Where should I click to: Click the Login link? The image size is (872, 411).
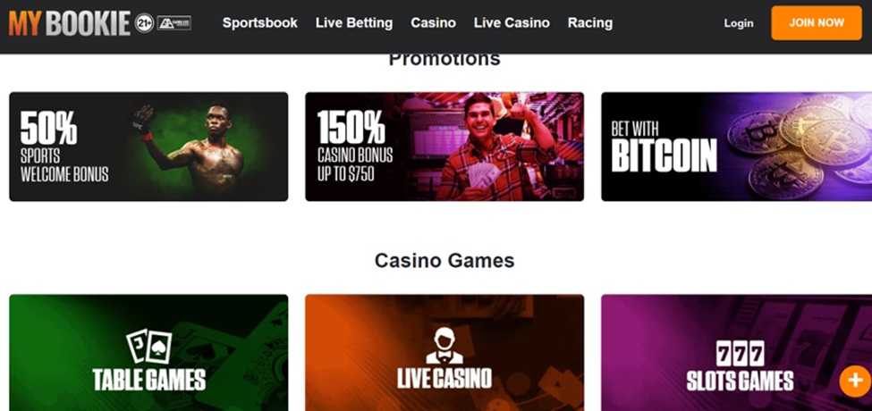coord(739,23)
